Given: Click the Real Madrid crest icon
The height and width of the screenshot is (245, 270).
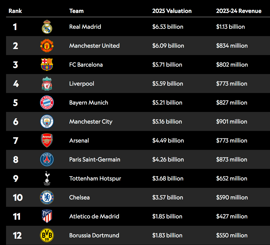Looking at the screenshot, I should 47,27.
